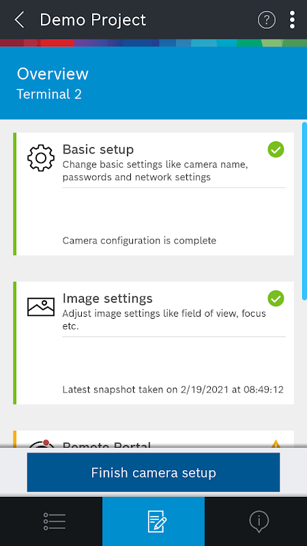Image resolution: width=307 pixels, height=546 pixels.
Task: Click the Image settings green checkmark
Action: point(276,299)
